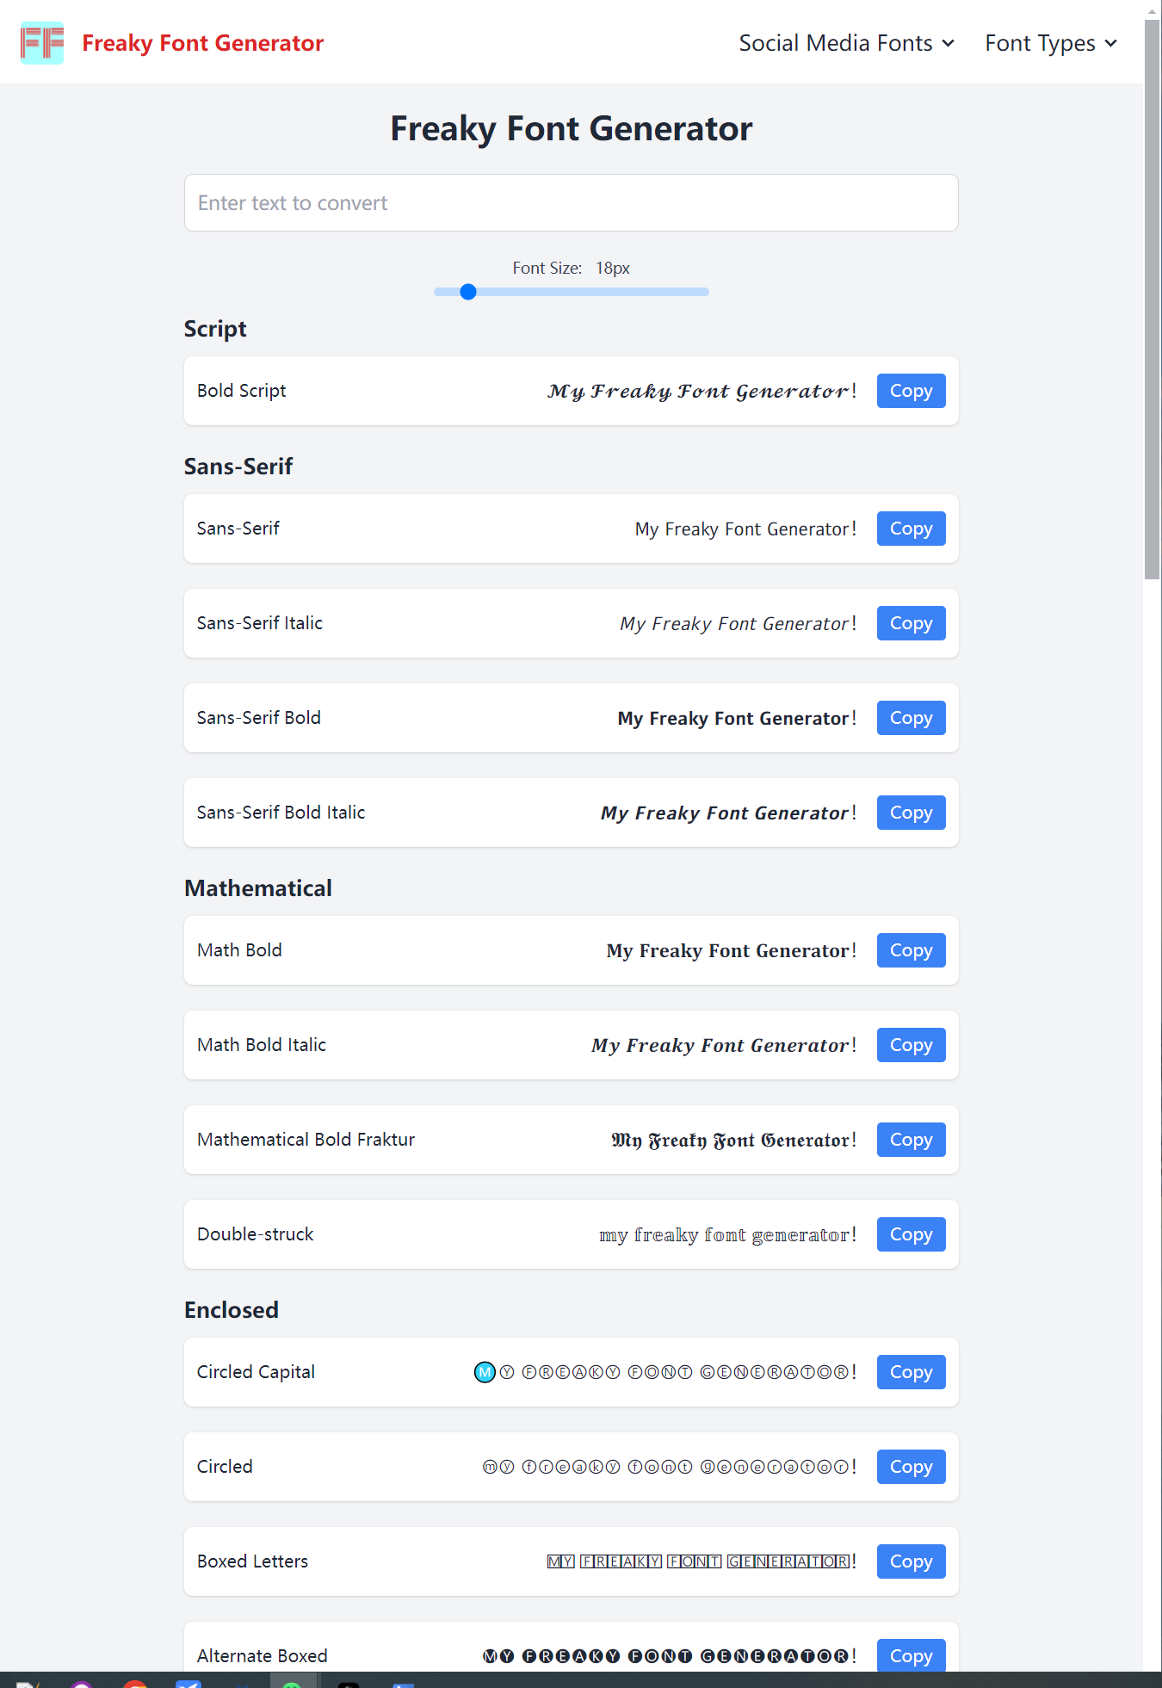Viewport: 1162px width, 1688px height.
Task: Copy the Sans-Serif Italic font text
Action: [911, 622]
